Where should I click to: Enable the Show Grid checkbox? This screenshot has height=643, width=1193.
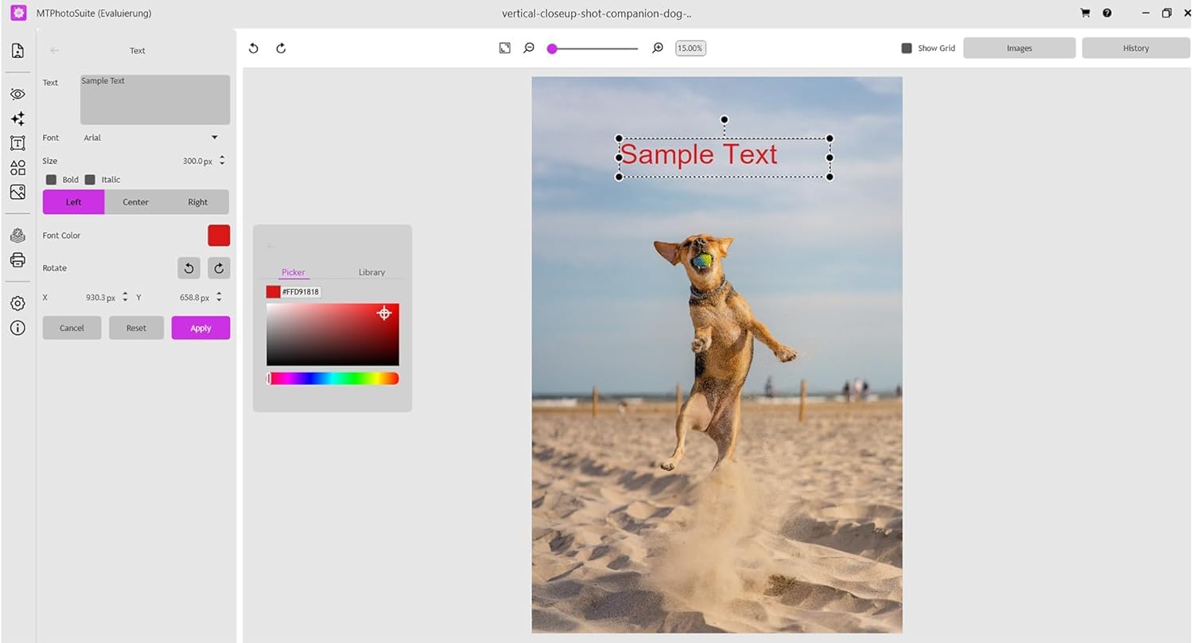click(x=907, y=48)
